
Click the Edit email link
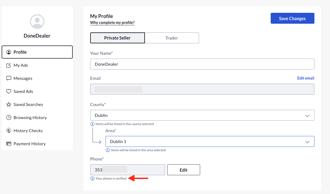pyautogui.click(x=306, y=78)
